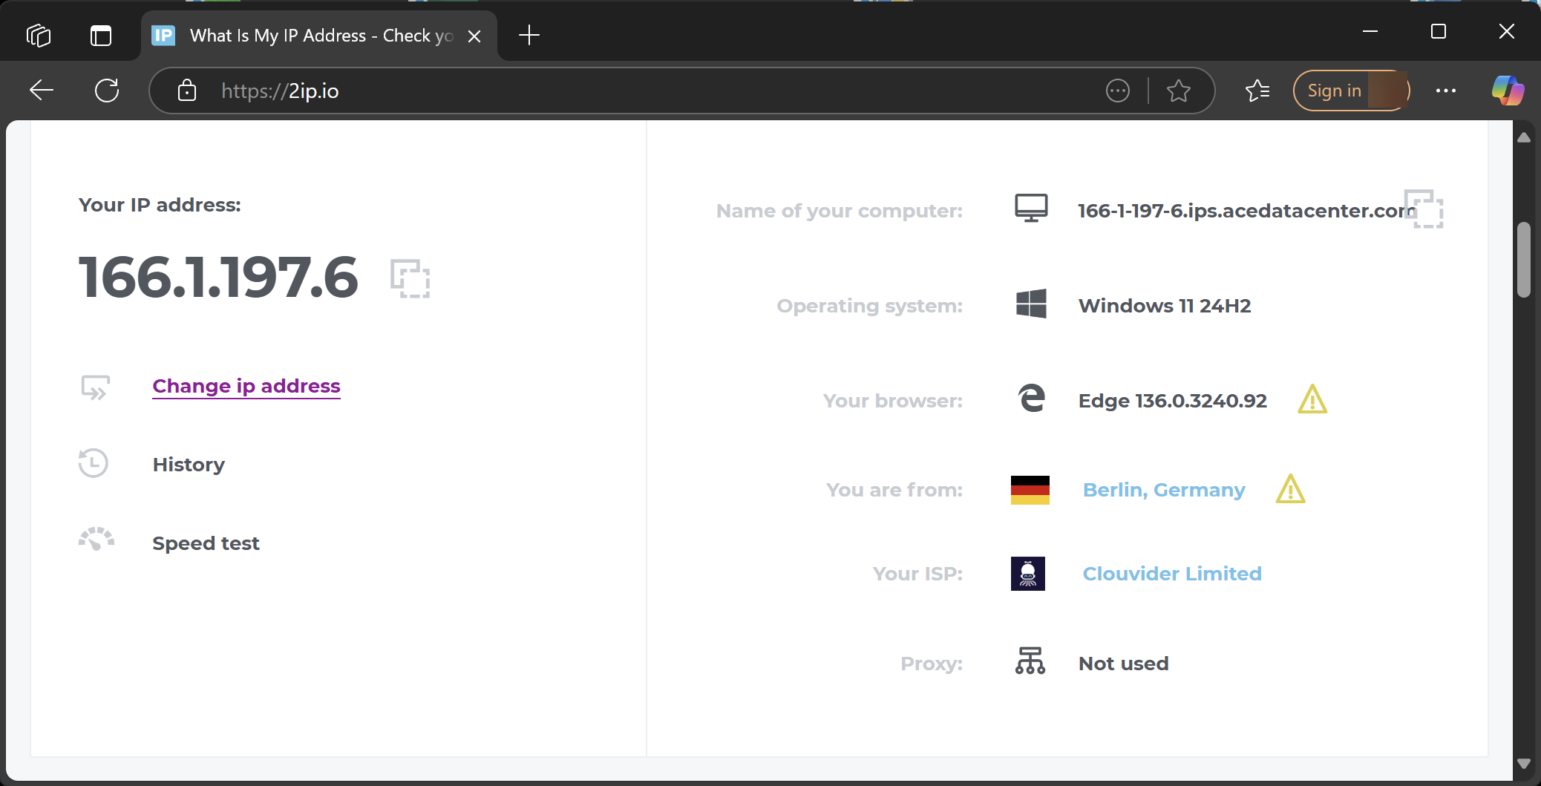Click the Windows 11 24H2 text
The image size is (1541, 786).
(x=1165, y=305)
